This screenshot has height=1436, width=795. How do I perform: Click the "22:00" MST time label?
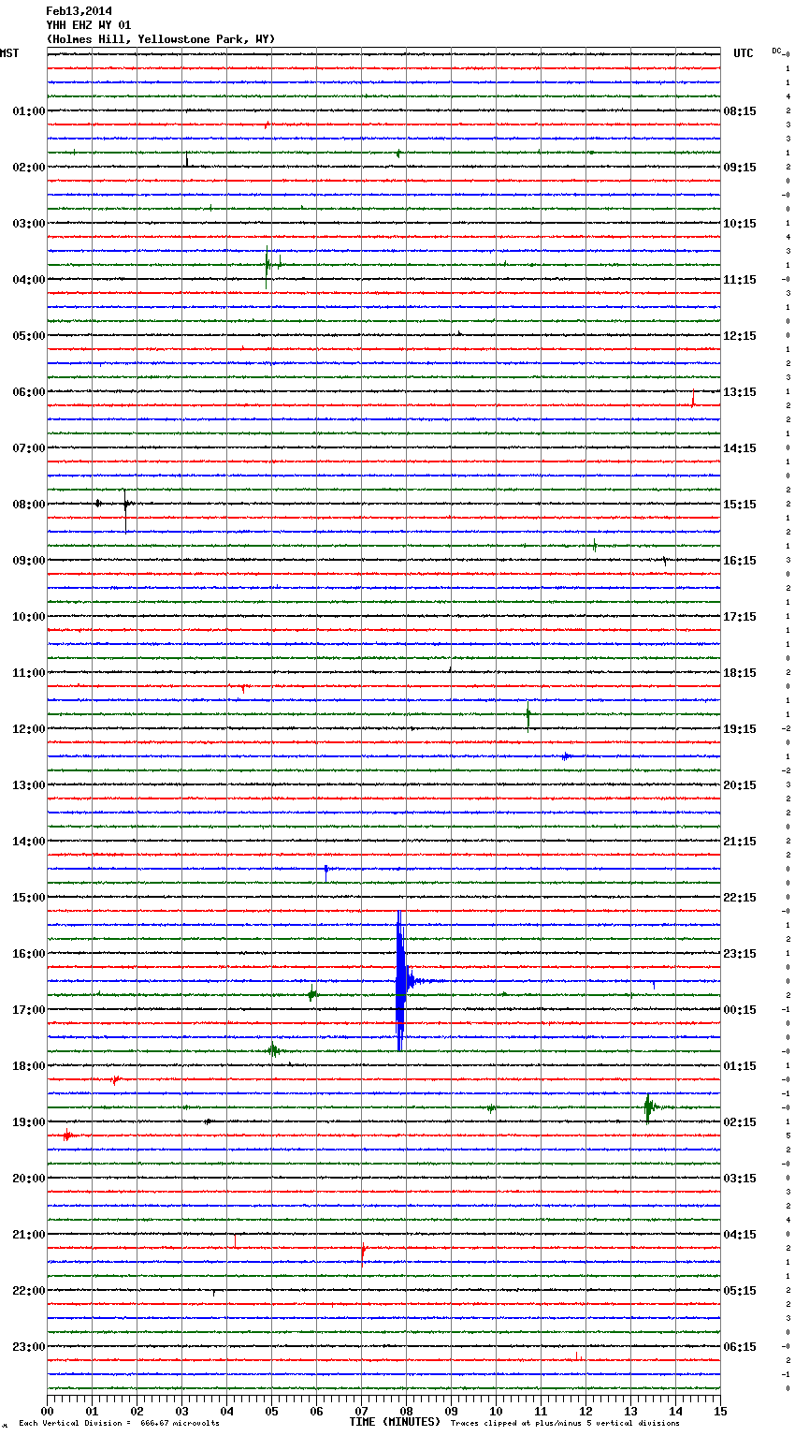(x=28, y=1291)
